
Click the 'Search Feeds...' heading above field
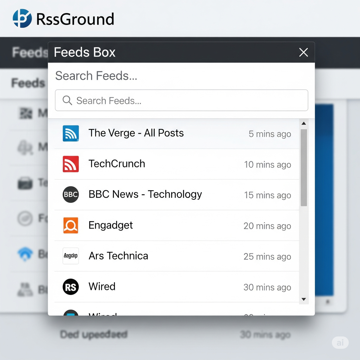[x=96, y=76]
